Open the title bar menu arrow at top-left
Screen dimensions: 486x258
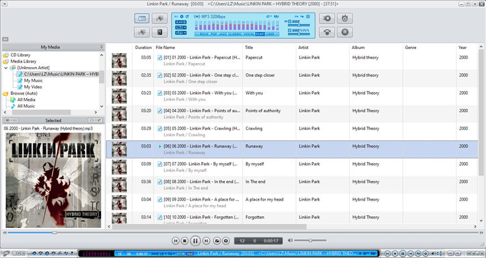click(x=5, y=4)
